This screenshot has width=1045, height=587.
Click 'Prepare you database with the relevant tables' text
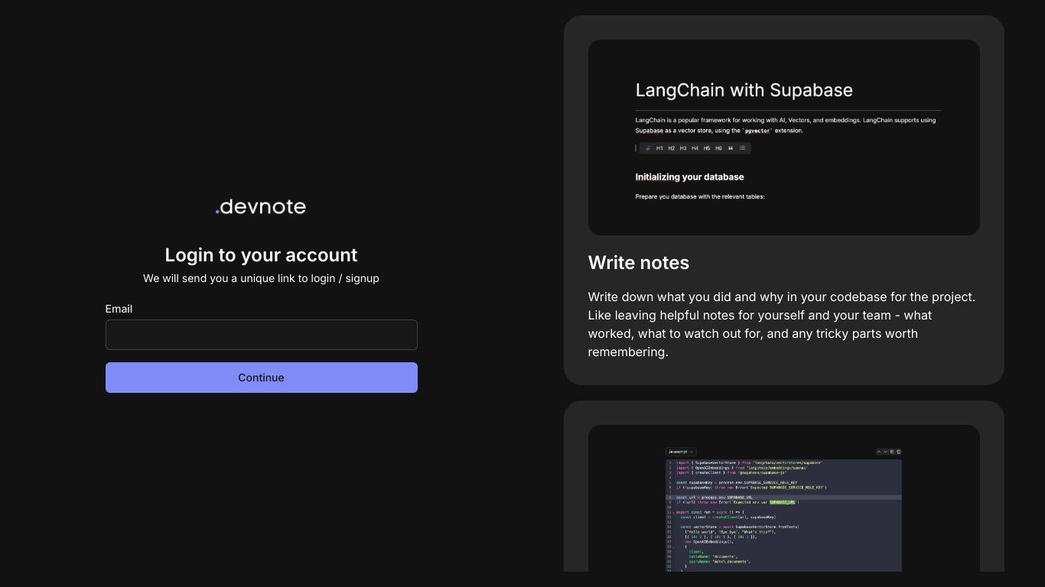point(700,196)
